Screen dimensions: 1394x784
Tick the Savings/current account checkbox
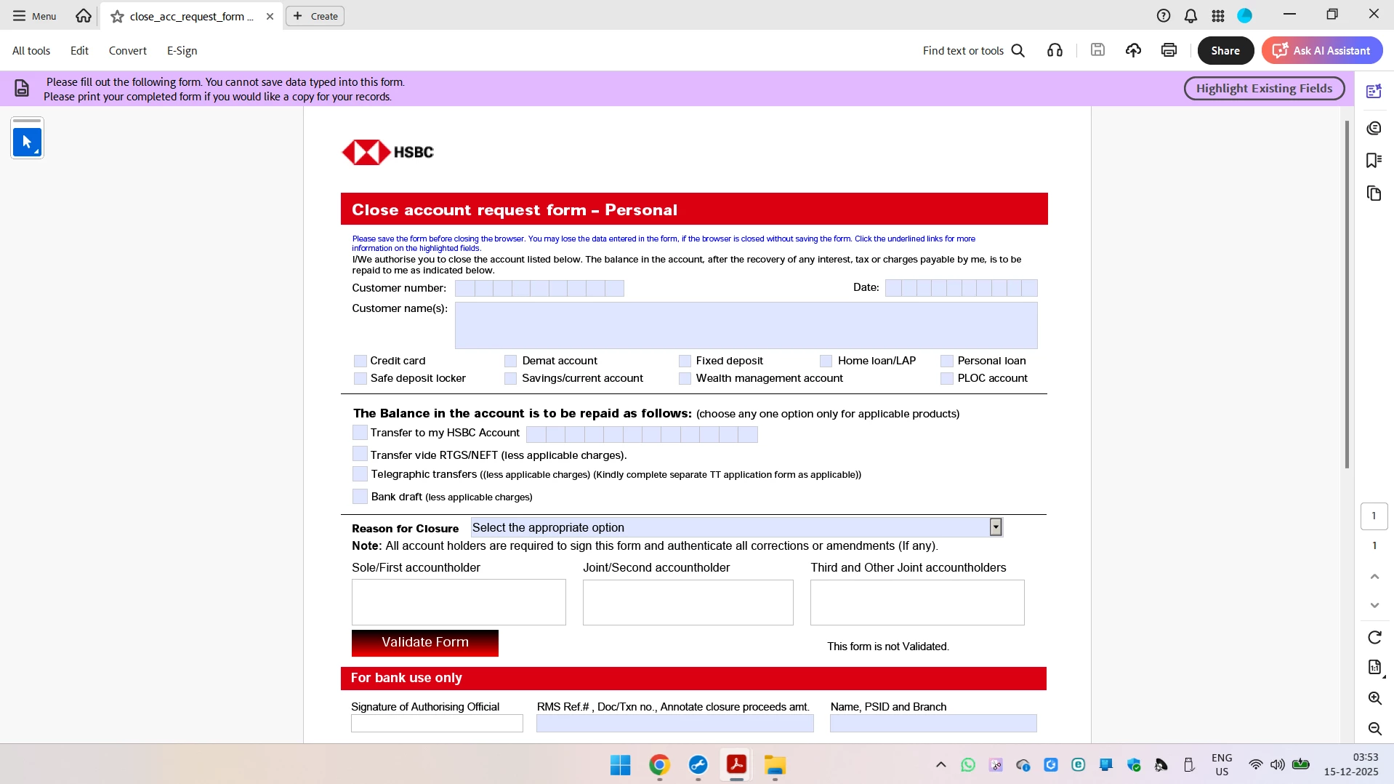(x=510, y=378)
